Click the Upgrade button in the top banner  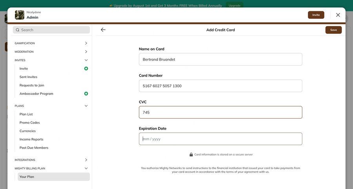click(x=235, y=5)
